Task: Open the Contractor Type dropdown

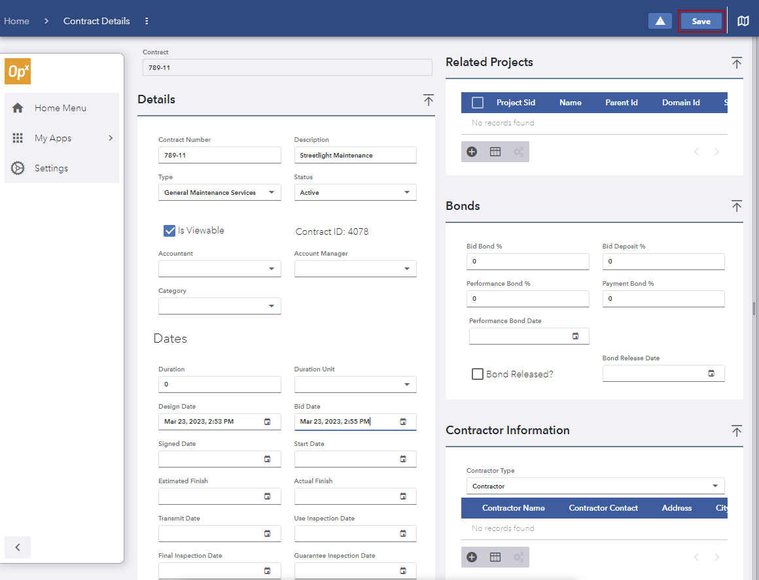Action: click(595, 486)
